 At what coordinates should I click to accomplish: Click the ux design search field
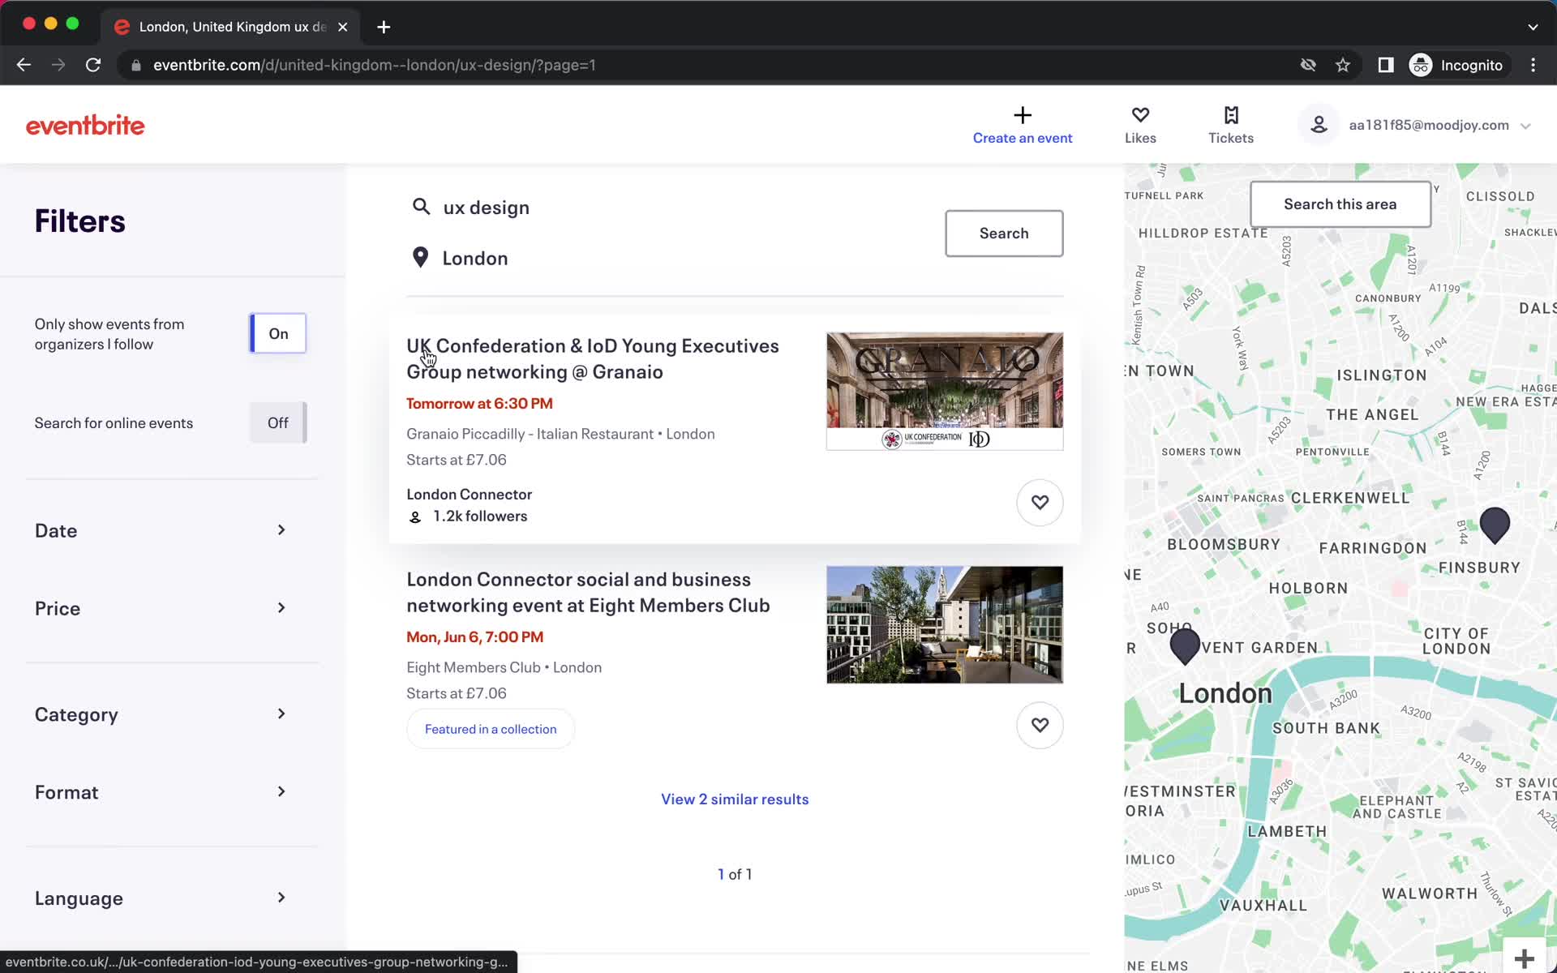665,208
